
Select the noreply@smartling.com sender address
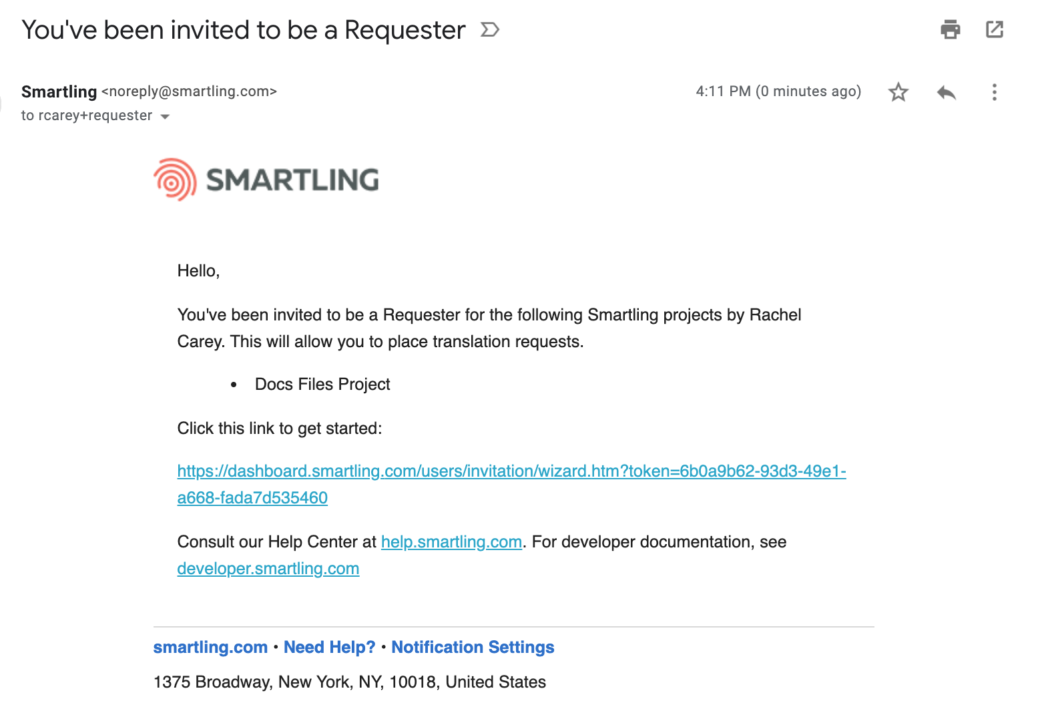click(189, 91)
